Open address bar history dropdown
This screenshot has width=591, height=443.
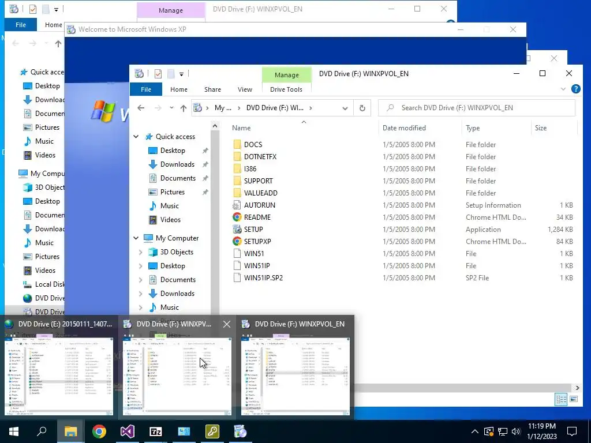coord(345,108)
